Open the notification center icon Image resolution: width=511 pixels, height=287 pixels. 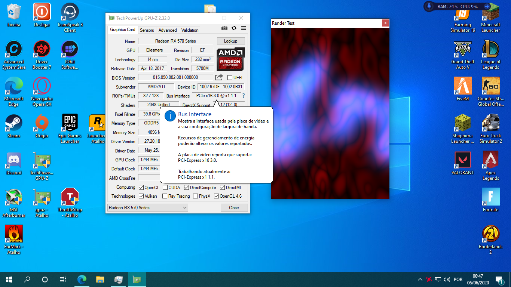point(499,280)
